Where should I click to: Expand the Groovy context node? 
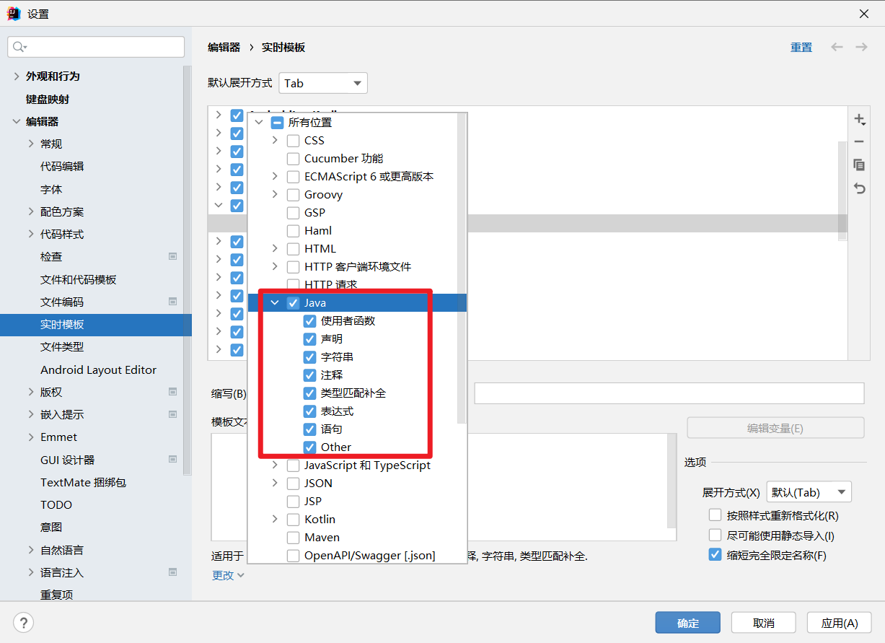(x=275, y=195)
